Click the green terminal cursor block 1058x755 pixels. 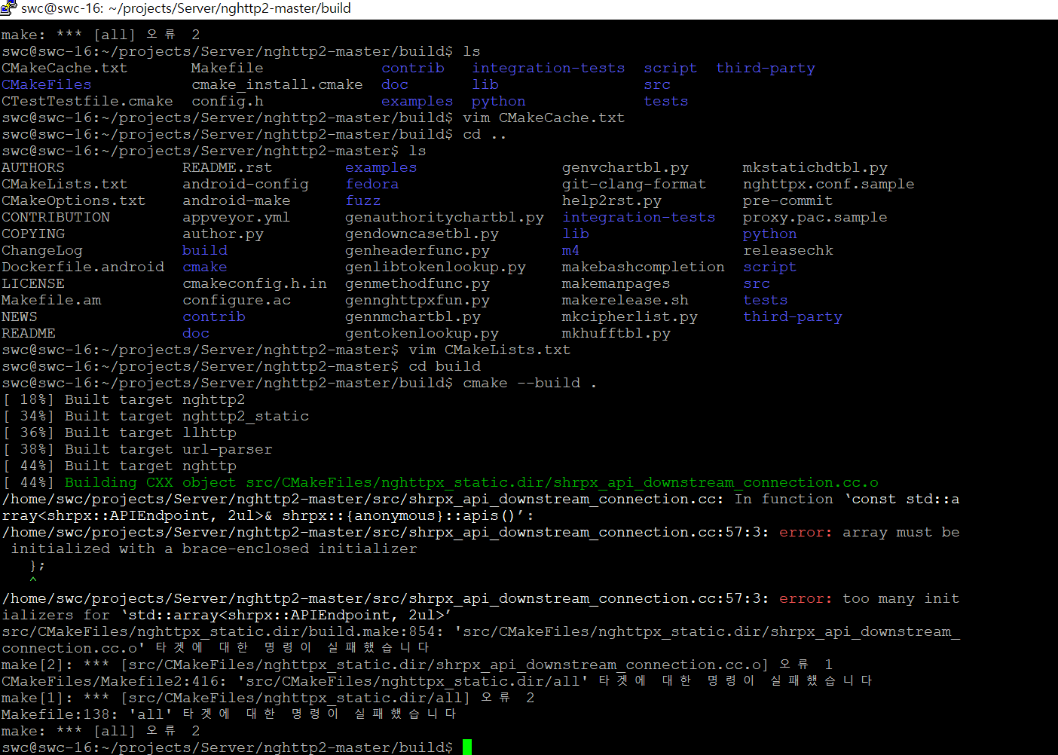467,747
